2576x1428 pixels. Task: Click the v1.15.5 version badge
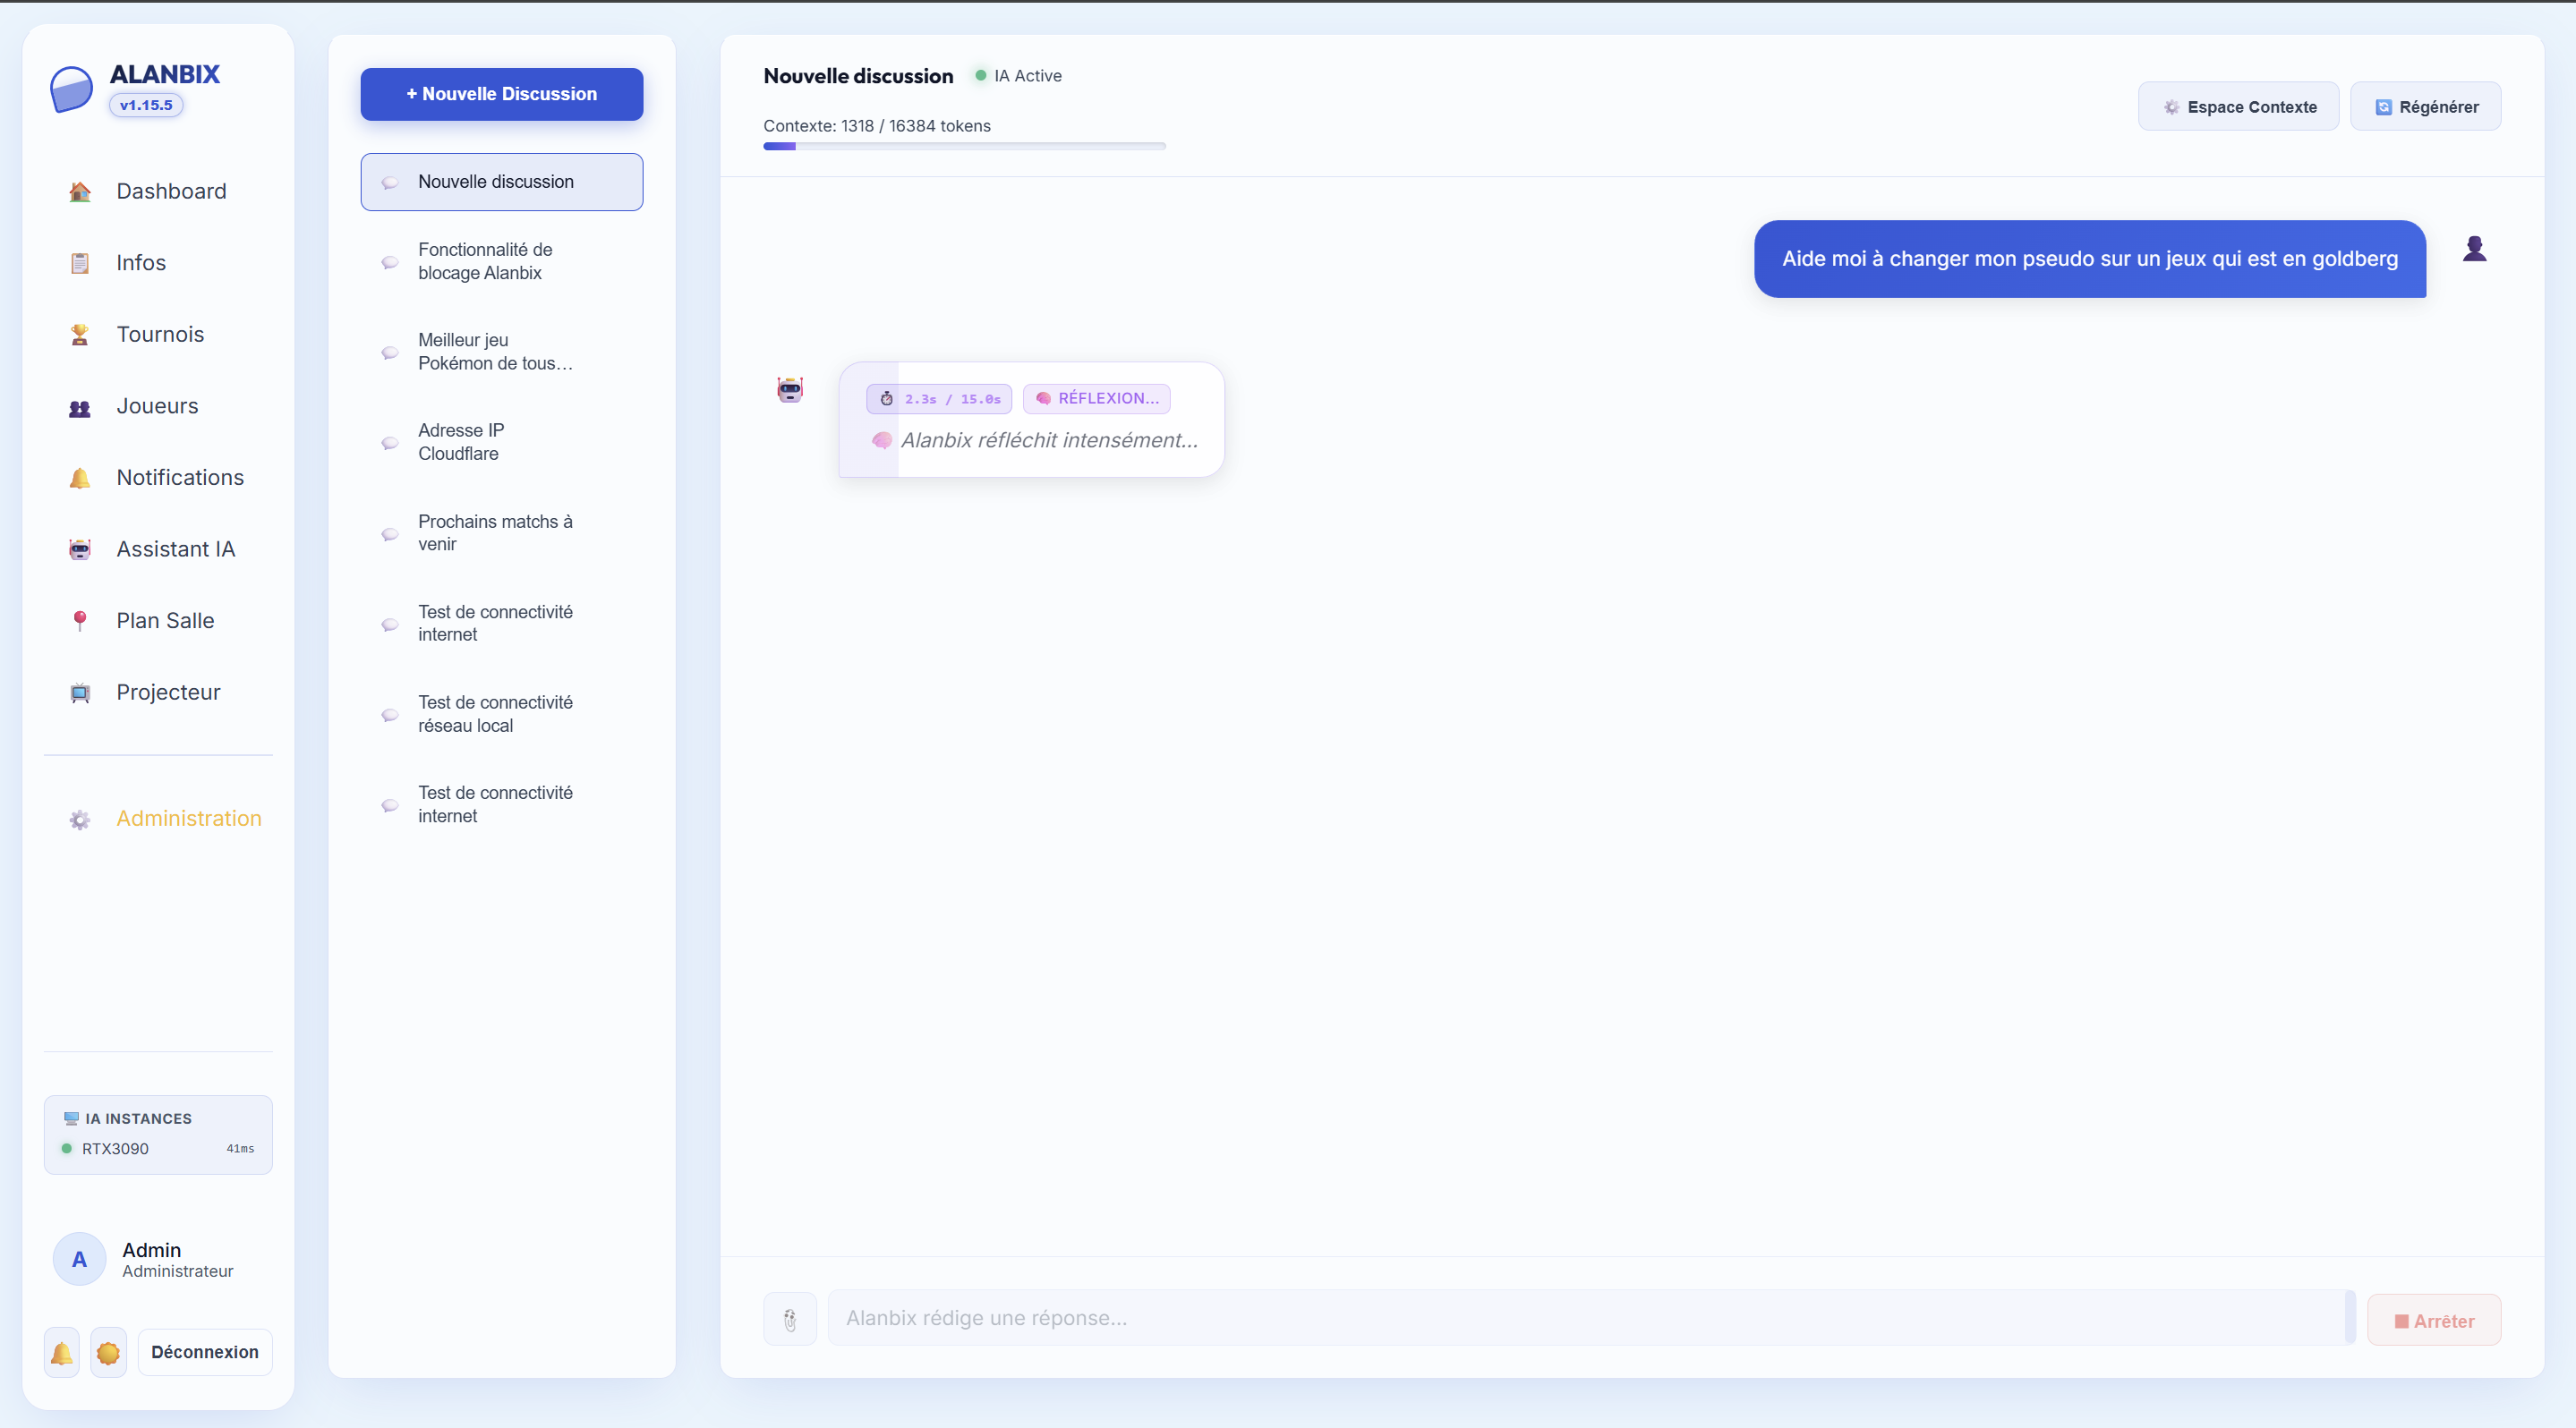click(146, 105)
